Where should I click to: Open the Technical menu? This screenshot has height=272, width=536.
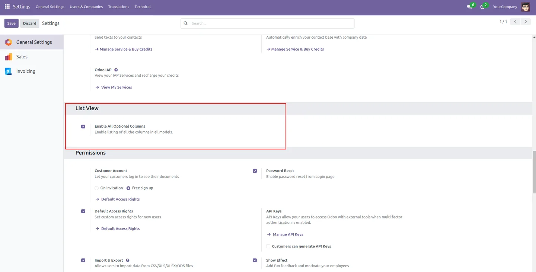[x=143, y=7]
